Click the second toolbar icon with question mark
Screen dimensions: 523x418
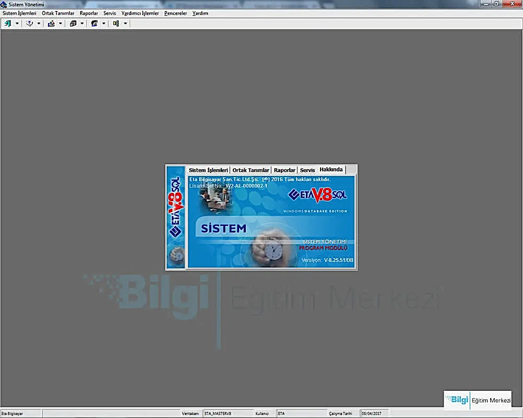(30, 24)
